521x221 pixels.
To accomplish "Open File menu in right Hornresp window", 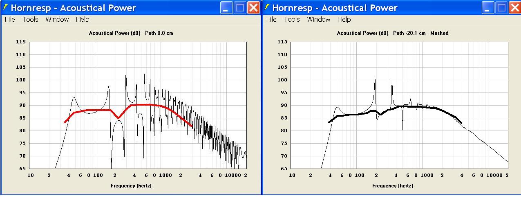I will 271,19.
